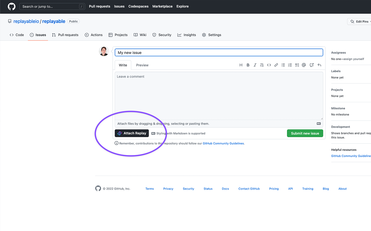The width and height of the screenshot is (371, 231).
Task: Click the "Attach files by dragging & dropping" bar
Action: click(219, 124)
